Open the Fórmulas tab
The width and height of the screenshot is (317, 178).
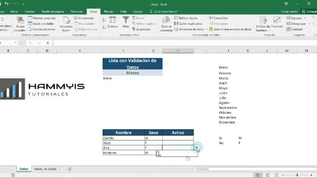tap(77, 11)
